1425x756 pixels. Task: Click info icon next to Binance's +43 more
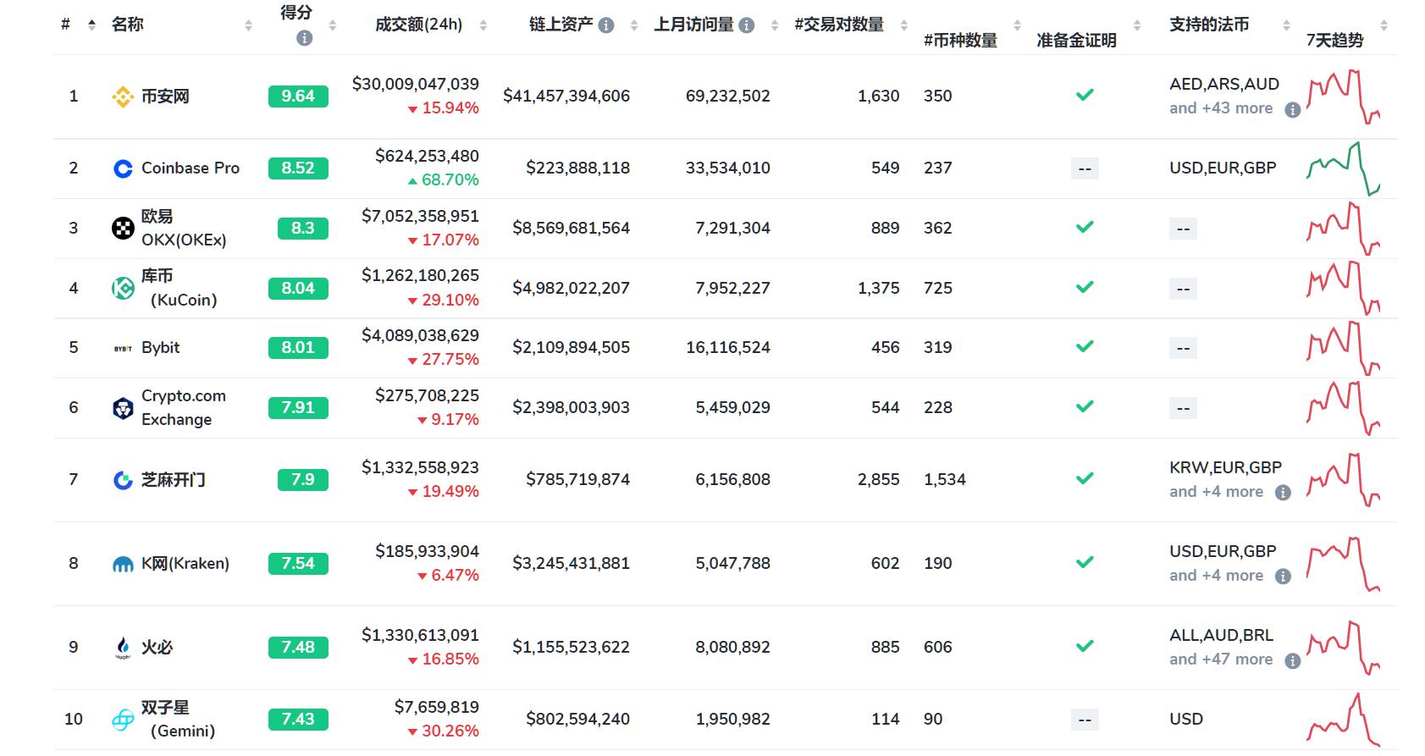(1292, 109)
